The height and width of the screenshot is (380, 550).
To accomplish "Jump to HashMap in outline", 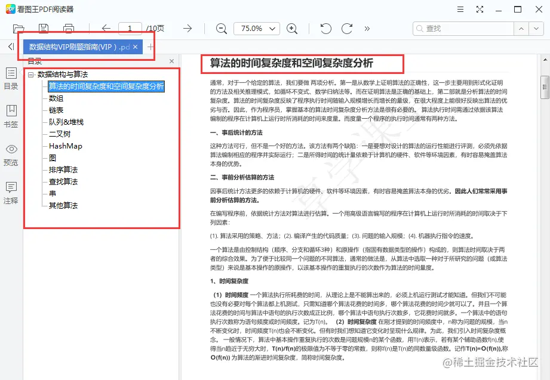I will click(x=66, y=146).
